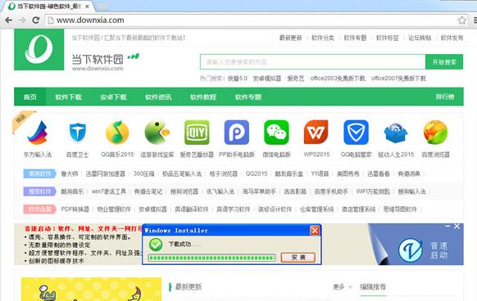Click 更多 beside 最新更新

pyautogui.click(x=338, y=287)
